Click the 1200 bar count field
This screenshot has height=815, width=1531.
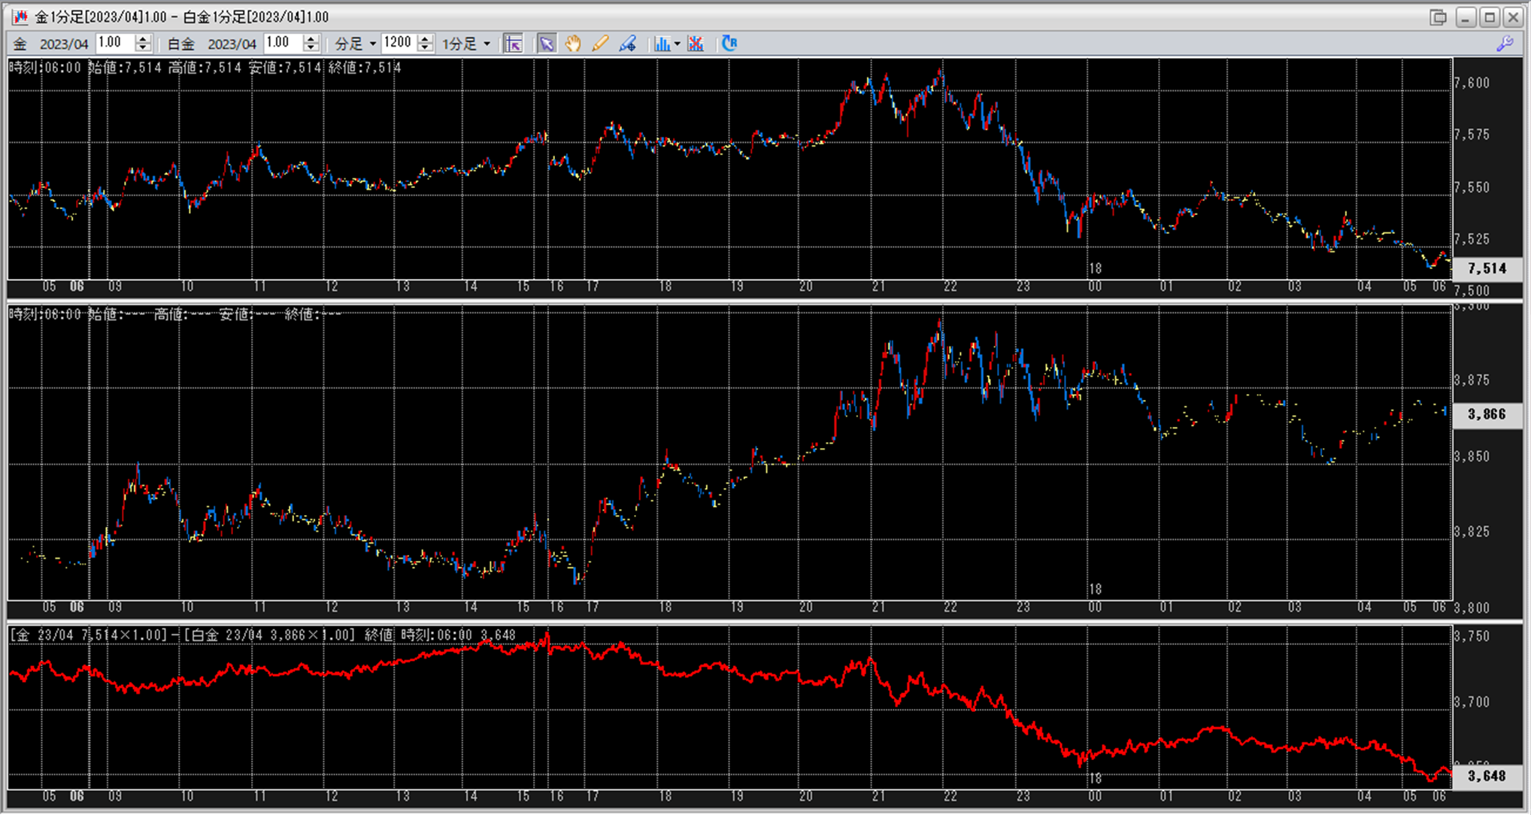tap(399, 43)
